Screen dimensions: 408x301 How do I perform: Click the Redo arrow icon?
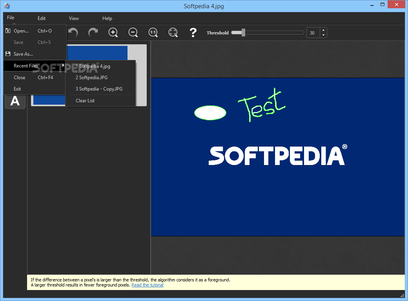coord(93,33)
